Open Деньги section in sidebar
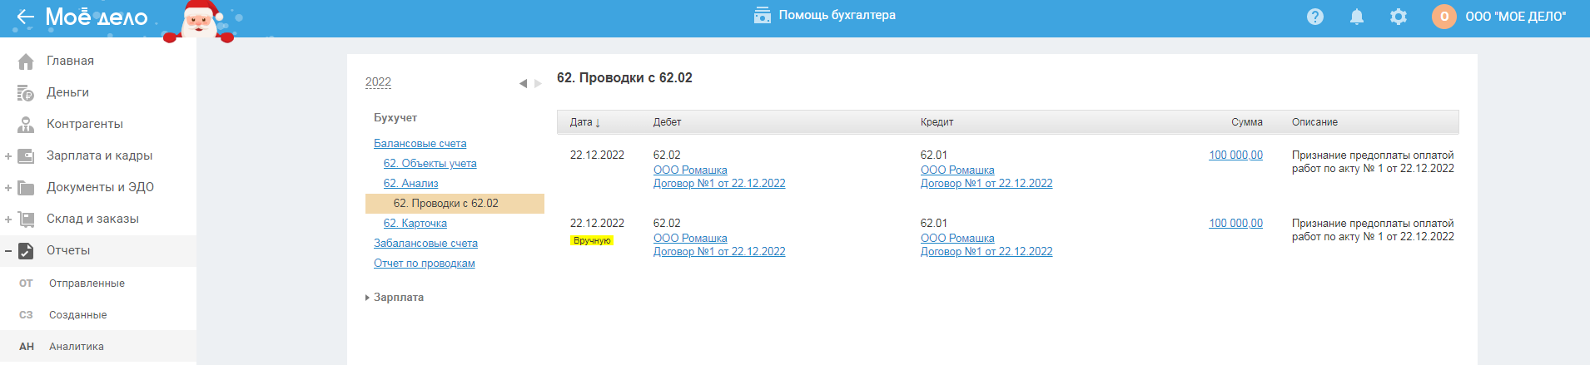1590x365 pixels. [67, 92]
